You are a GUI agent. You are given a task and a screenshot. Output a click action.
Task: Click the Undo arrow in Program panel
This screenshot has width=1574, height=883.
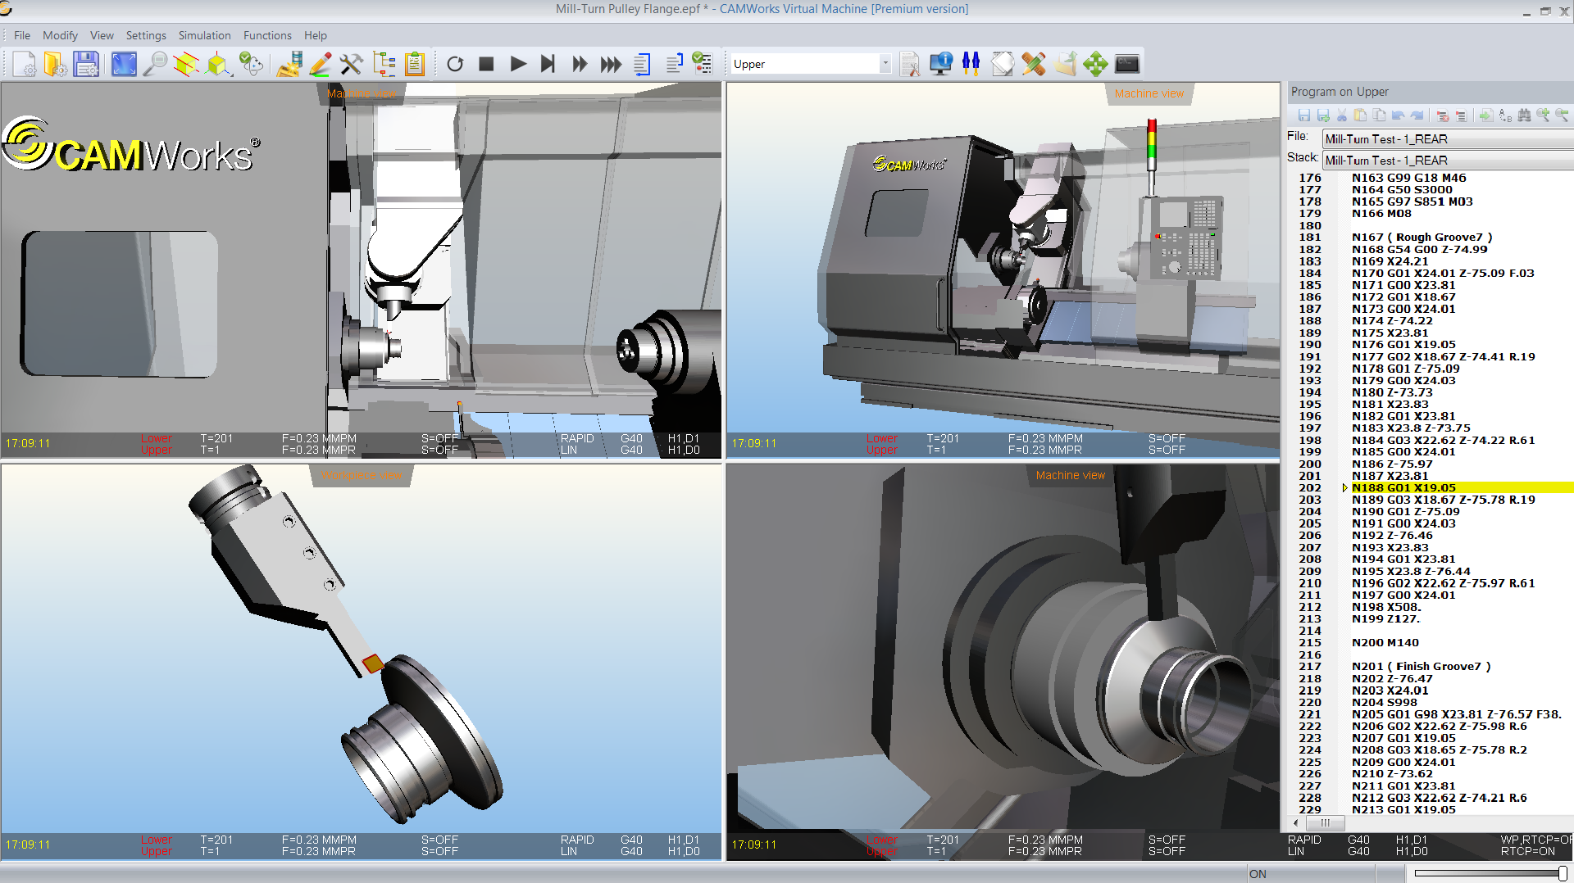pyautogui.click(x=1399, y=115)
